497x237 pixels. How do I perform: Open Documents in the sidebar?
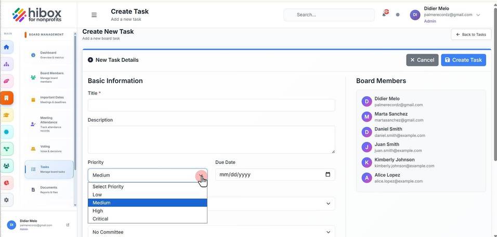click(49, 190)
